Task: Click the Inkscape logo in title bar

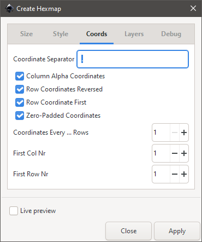Action: (x=9, y=9)
